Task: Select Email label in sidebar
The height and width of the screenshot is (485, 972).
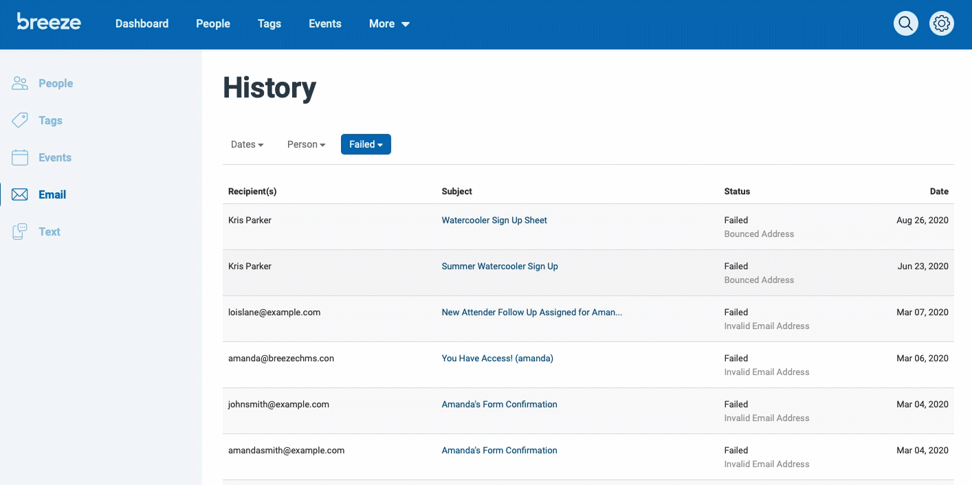Action: coord(52,194)
